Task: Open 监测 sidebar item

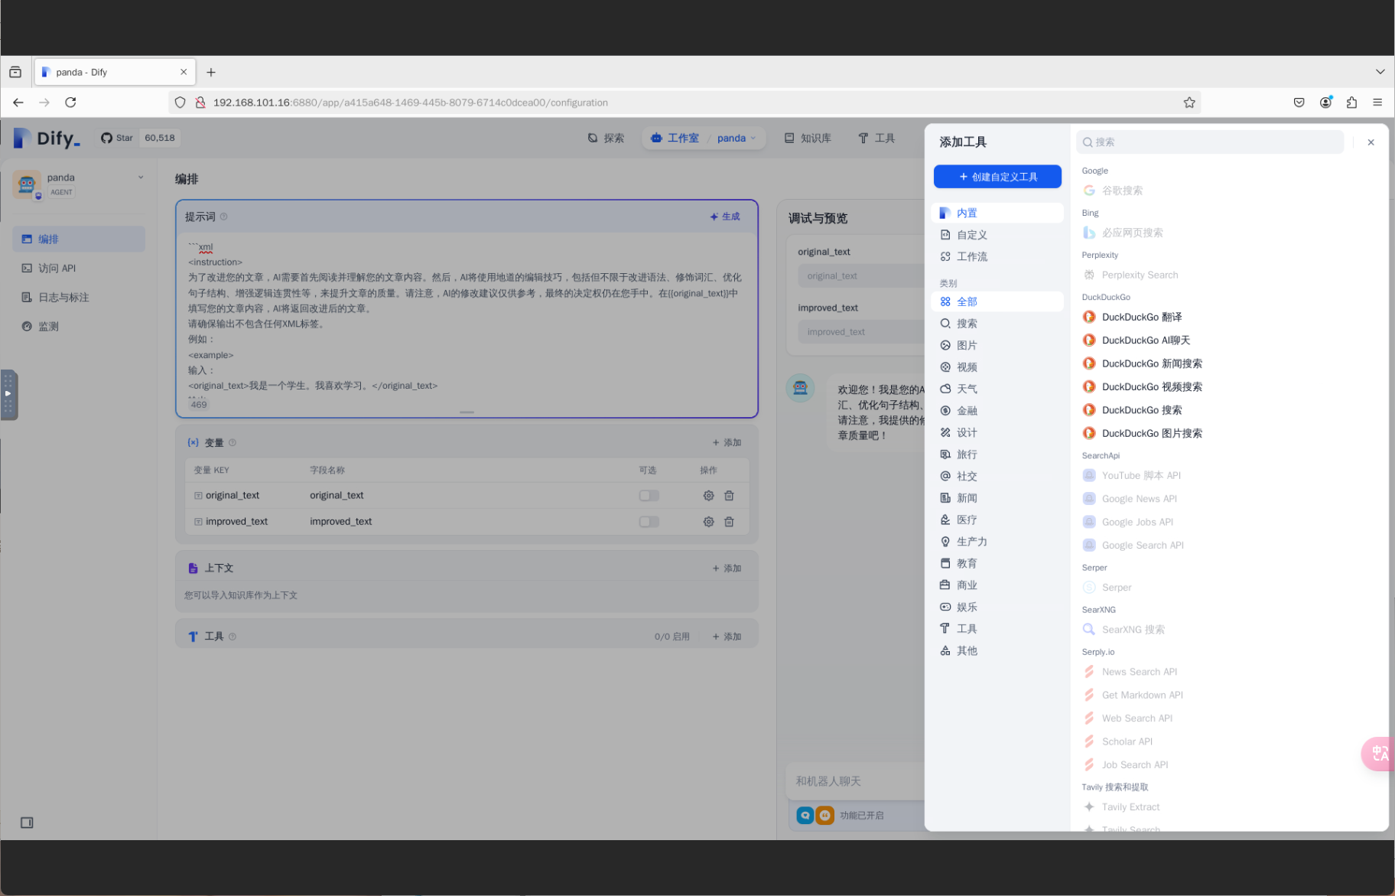Action: (x=79, y=326)
